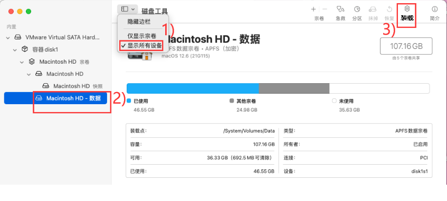
Task: Click the Mount (装载) toolbar icon
Action: coord(407,9)
